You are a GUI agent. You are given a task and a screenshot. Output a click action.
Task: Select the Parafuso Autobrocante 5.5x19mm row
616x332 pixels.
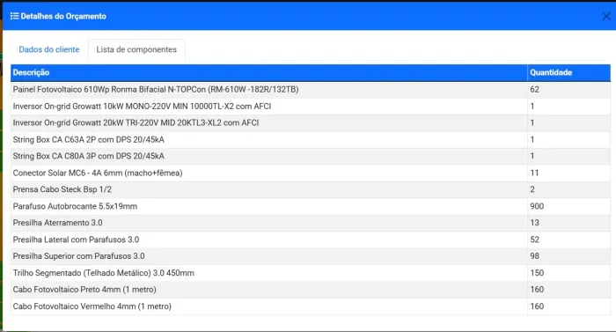pyautogui.click(x=311, y=206)
